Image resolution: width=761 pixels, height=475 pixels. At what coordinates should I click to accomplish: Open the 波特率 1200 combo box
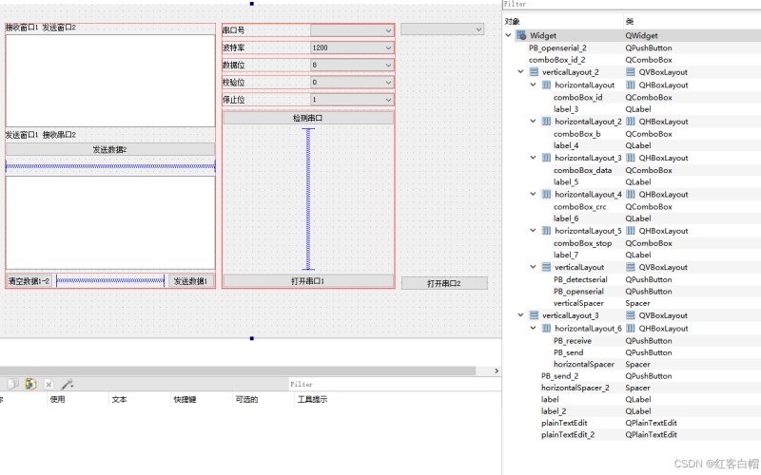(352, 47)
